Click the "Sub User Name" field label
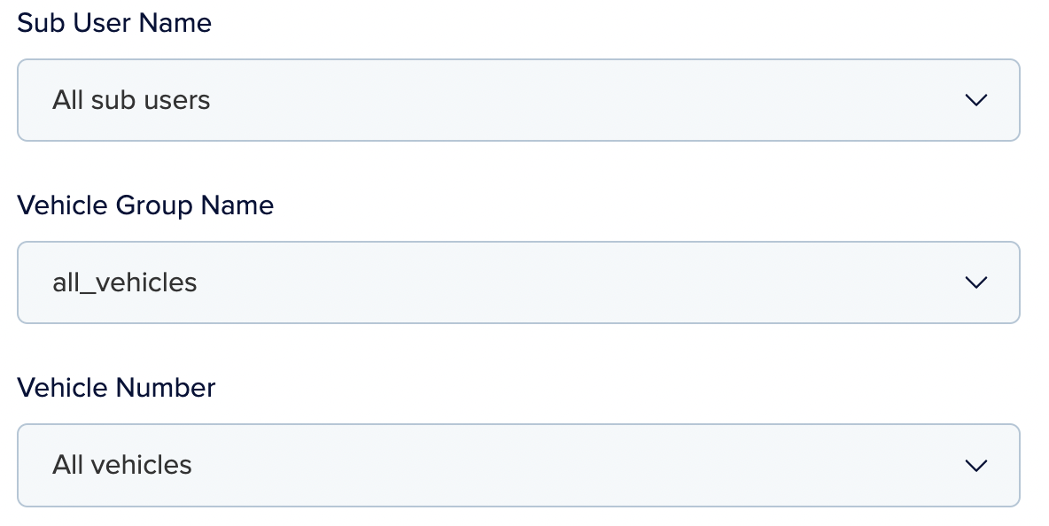The image size is (1049, 526). [114, 23]
